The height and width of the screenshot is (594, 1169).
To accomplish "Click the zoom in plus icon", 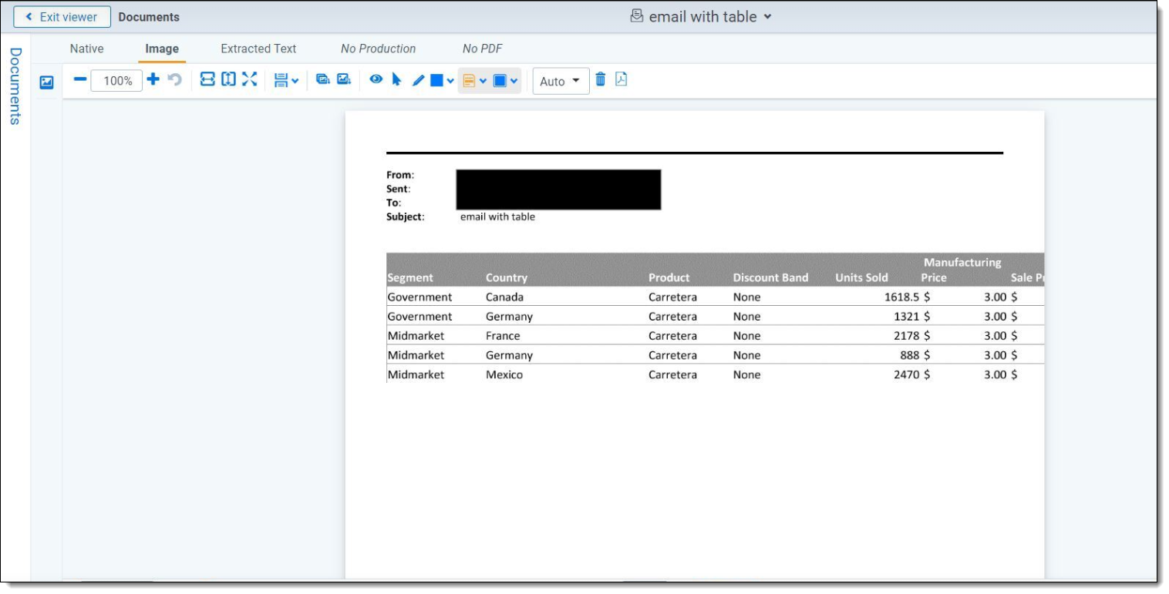I will coord(153,79).
